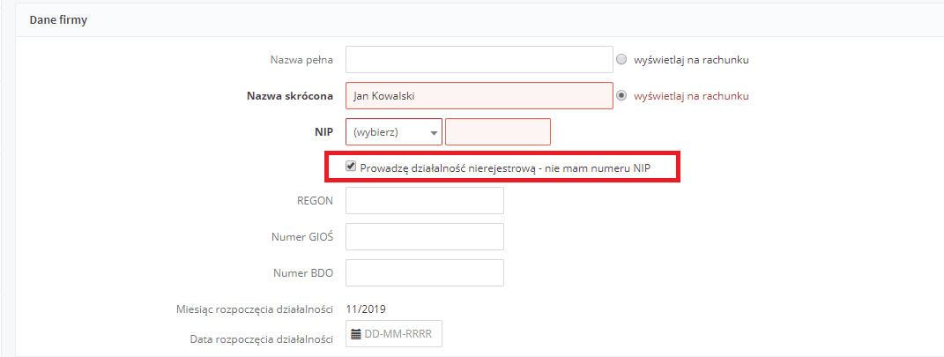Click the bold Nazwa skrócona label
This screenshot has width=944, height=357.
(x=290, y=96)
